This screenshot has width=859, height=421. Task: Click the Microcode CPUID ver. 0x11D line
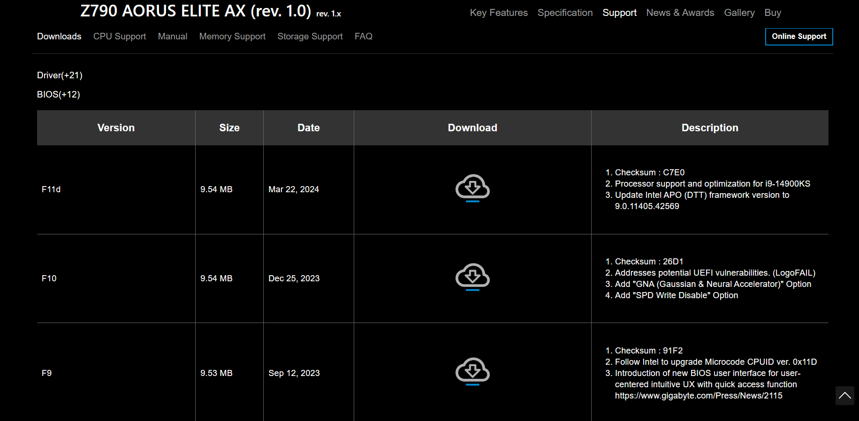(x=716, y=362)
